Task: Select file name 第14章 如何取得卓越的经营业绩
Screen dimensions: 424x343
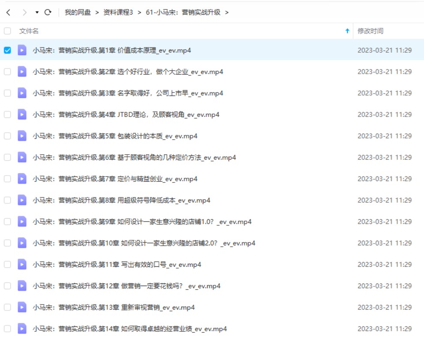Action: click(130, 329)
